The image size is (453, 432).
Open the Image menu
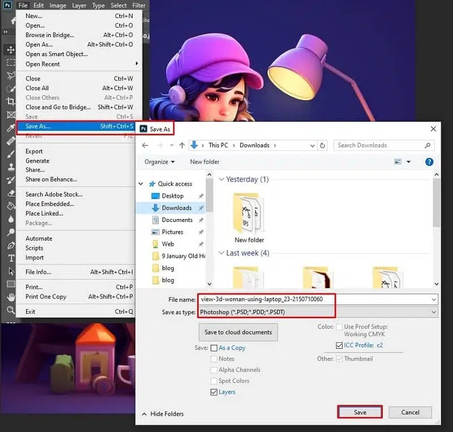[58, 6]
